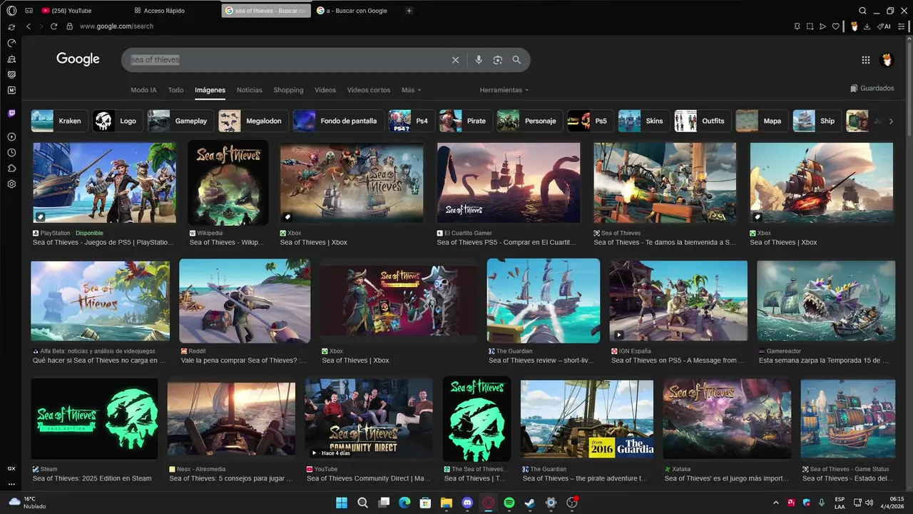This screenshot has height=514, width=913.
Task: Click the Google logo
Action: tap(78, 59)
